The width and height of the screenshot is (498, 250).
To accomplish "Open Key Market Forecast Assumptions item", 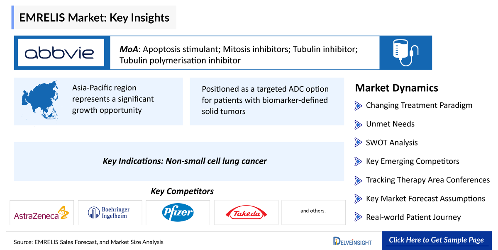I will (425, 199).
